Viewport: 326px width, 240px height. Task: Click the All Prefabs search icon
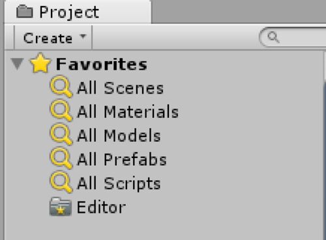click(61, 159)
